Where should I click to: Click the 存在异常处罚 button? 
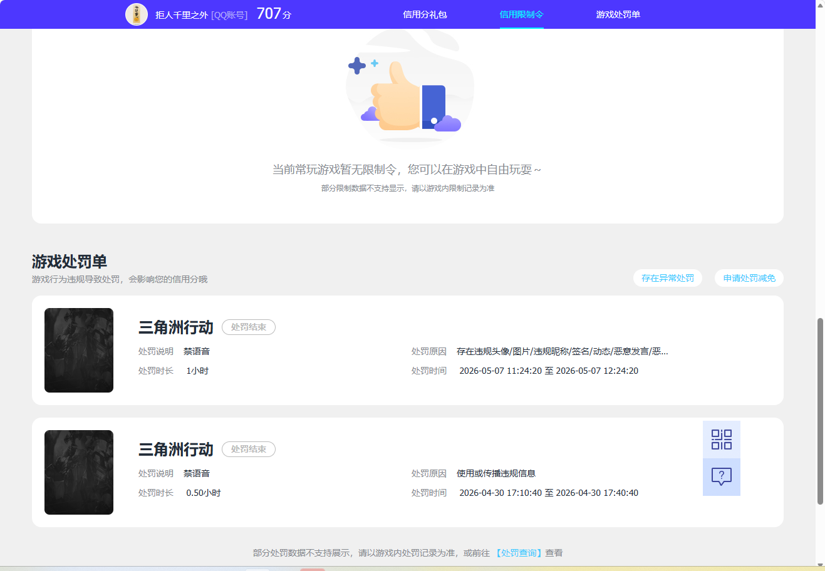(x=668, y=278)
